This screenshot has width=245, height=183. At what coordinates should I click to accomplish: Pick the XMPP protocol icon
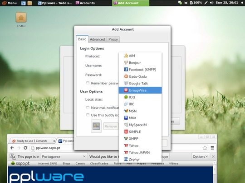[126, 139]
